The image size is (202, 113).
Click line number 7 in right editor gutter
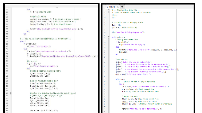point(105,25)
